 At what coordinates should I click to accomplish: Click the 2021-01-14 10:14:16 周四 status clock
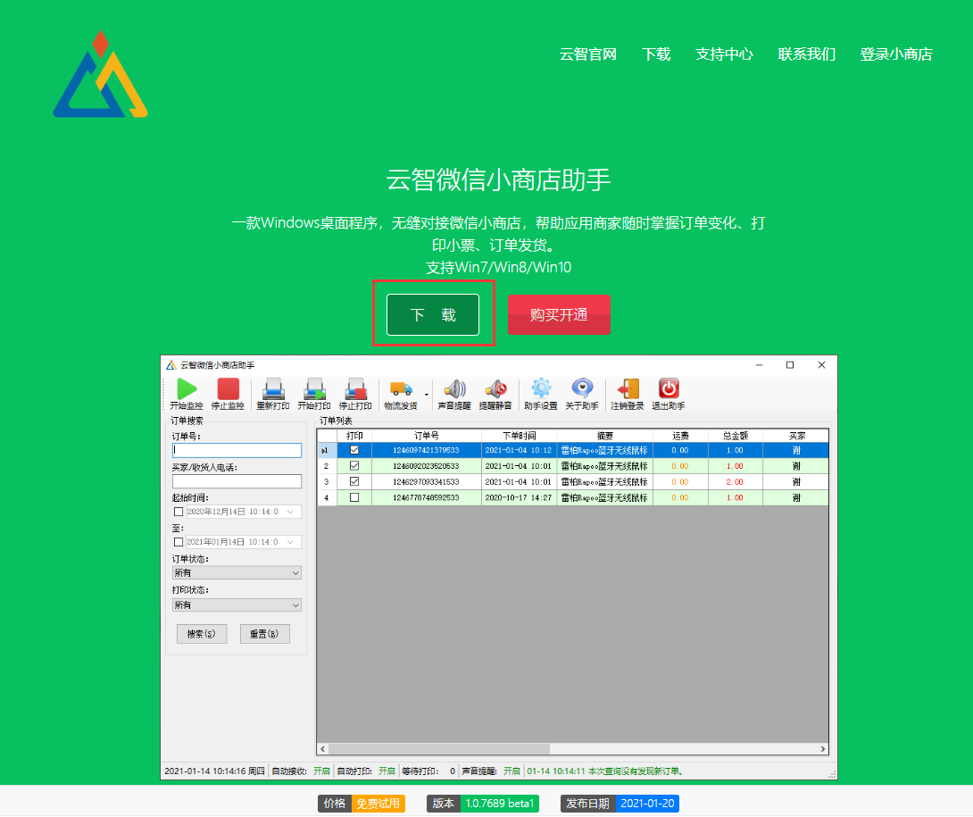point(215,771)
